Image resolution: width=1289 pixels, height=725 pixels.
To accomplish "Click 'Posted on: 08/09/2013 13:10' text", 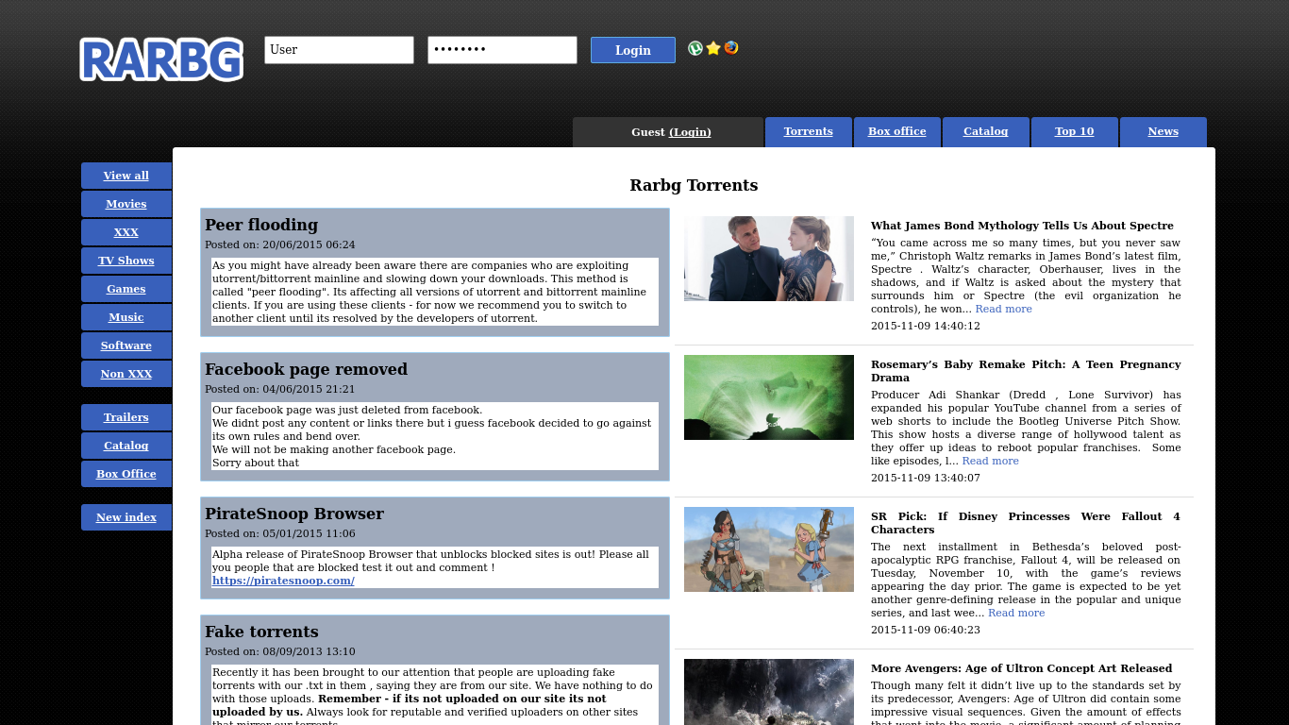I will pos(280,652).
